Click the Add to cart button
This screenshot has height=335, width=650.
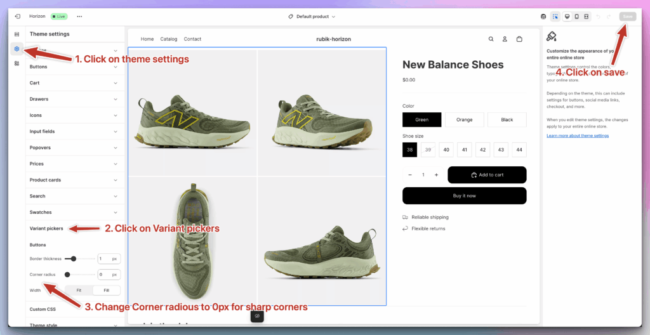click(487, 175)
